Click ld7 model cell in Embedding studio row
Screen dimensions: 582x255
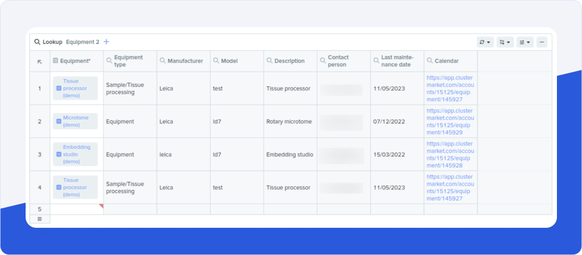pyautogui.click(x=237, y=154)
